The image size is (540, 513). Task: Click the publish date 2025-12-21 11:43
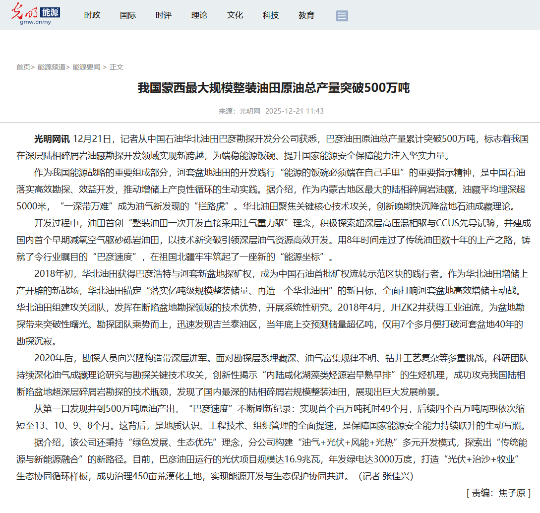click(294, 111)
